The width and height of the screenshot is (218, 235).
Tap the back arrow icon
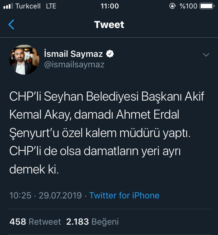pyautogui.click(x=11, y=25)
